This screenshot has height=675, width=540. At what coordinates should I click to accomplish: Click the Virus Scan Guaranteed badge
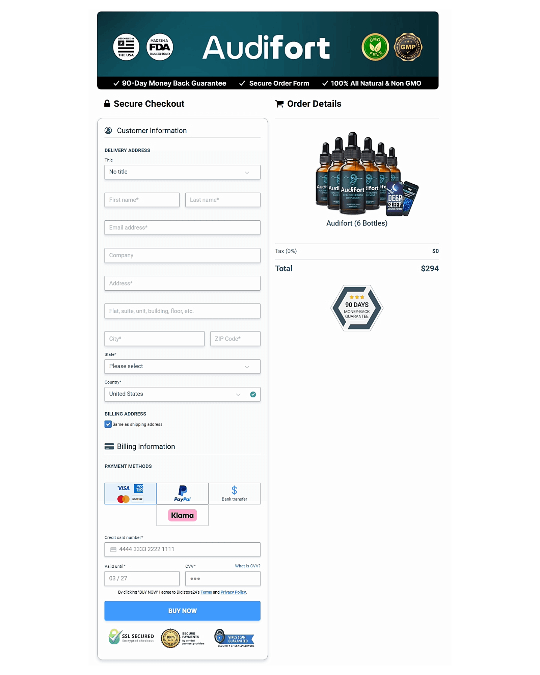pos(235,638)
